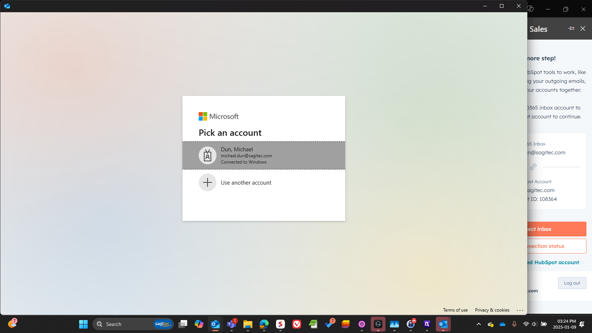Open the Task View icon

(x=183, y=324)
